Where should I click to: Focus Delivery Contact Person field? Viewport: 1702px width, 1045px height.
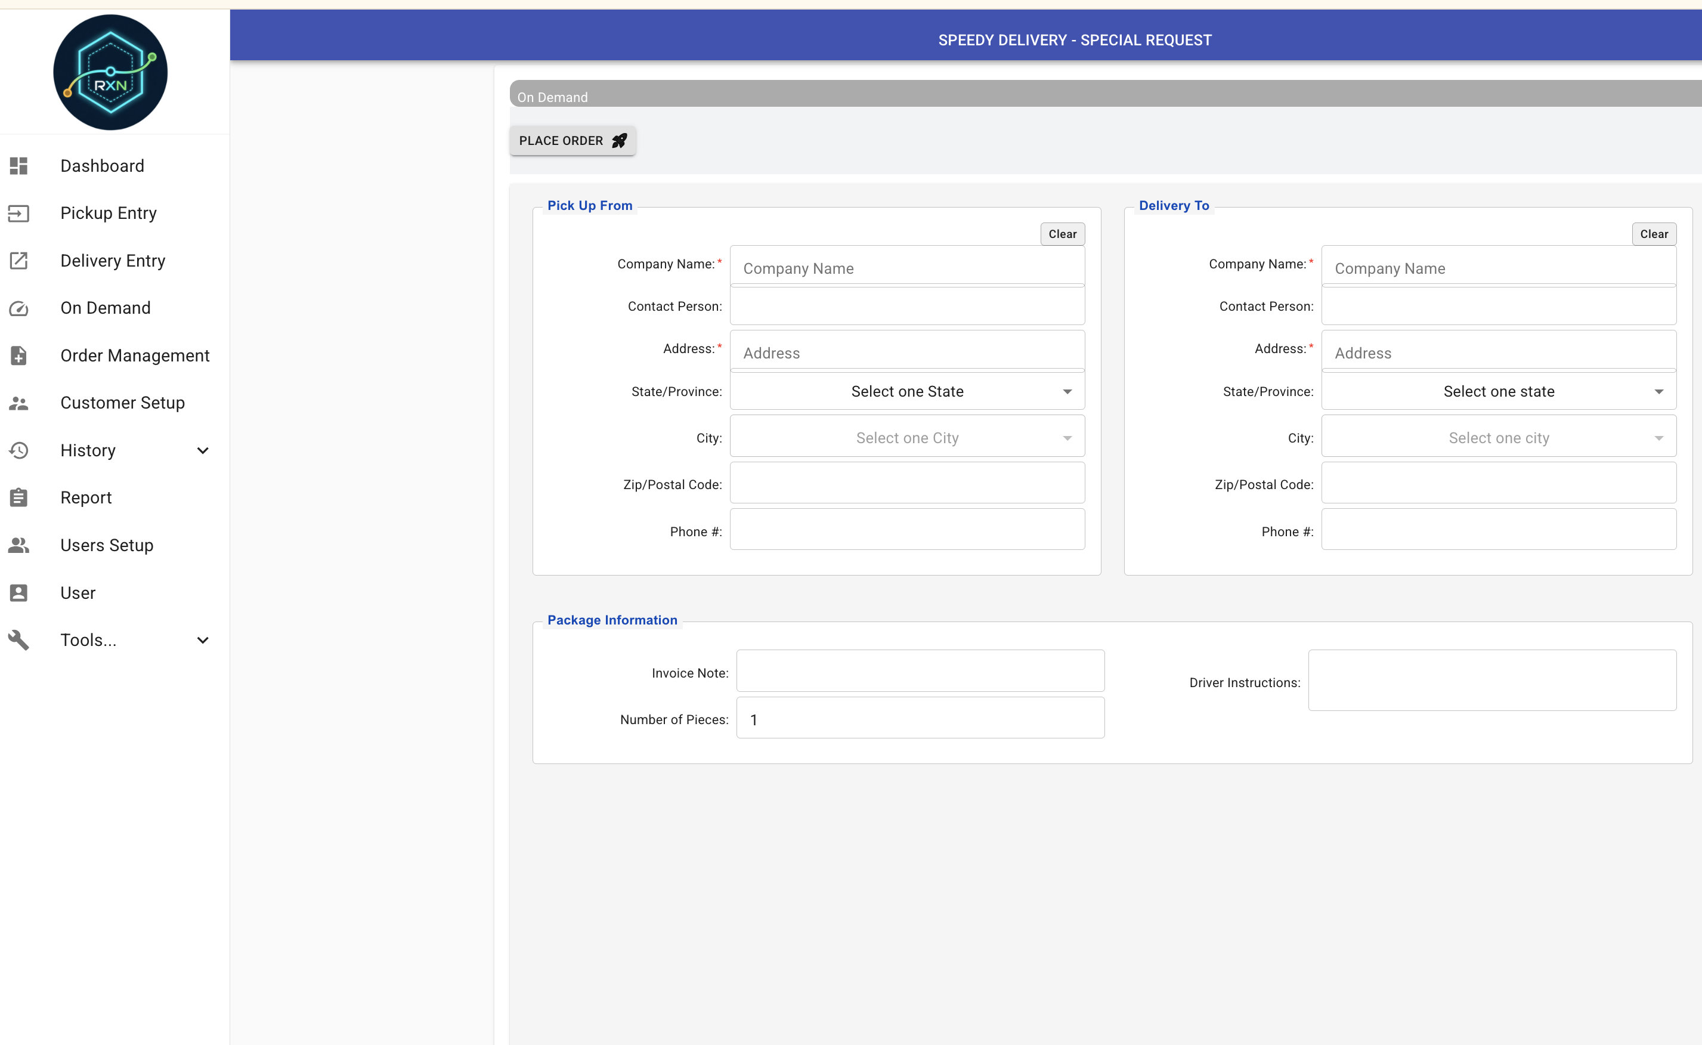click(1498, 306)
